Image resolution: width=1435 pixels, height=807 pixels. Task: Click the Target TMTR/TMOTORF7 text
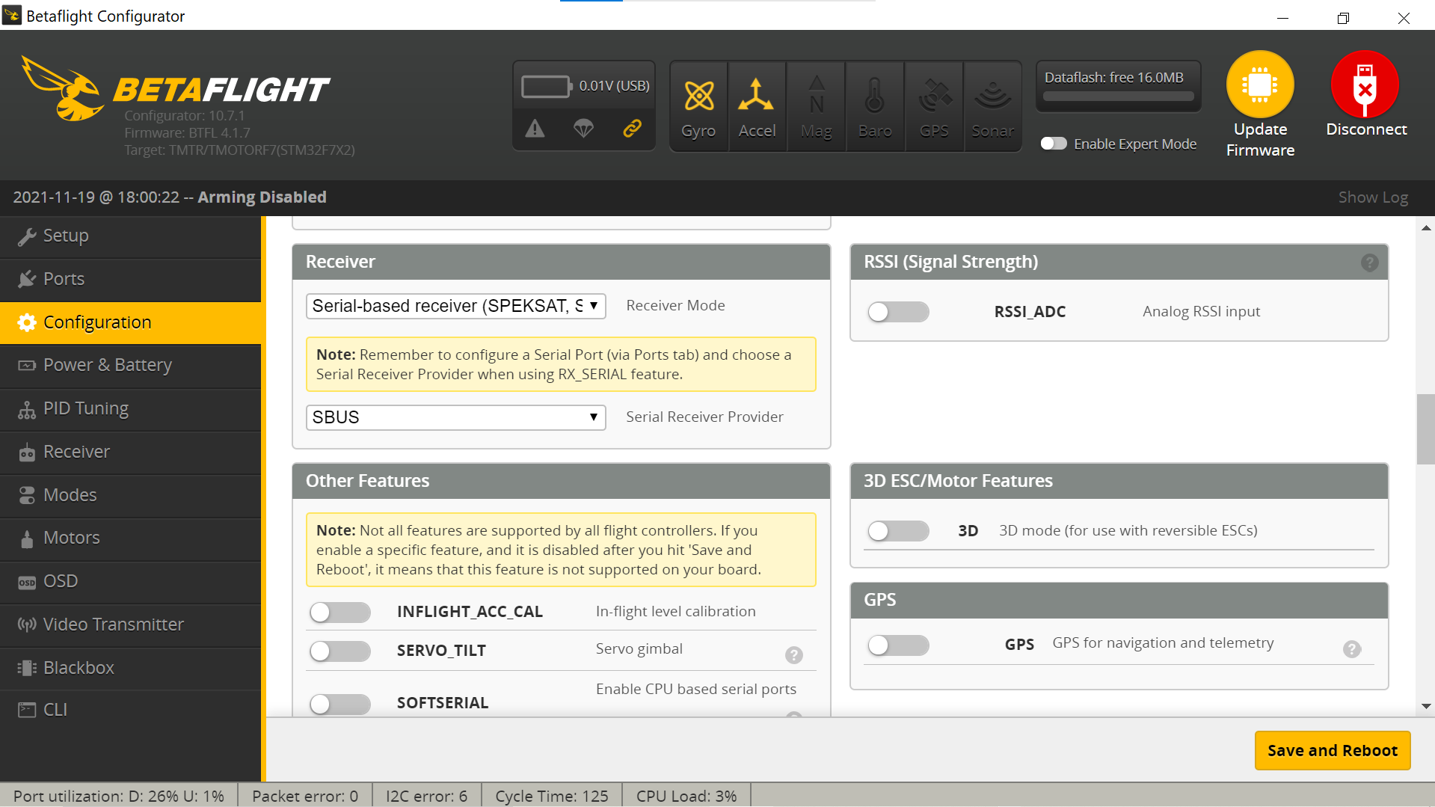pyautogui.click(x=239, y=150)
